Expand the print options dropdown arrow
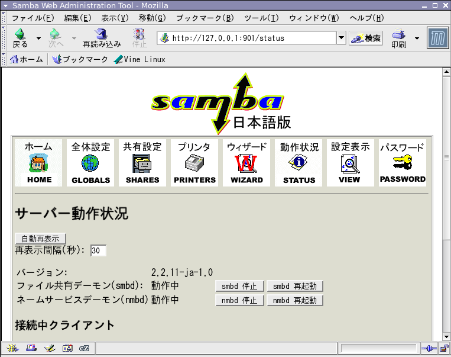This screenshot has height=357, width=451. point(417,38)
